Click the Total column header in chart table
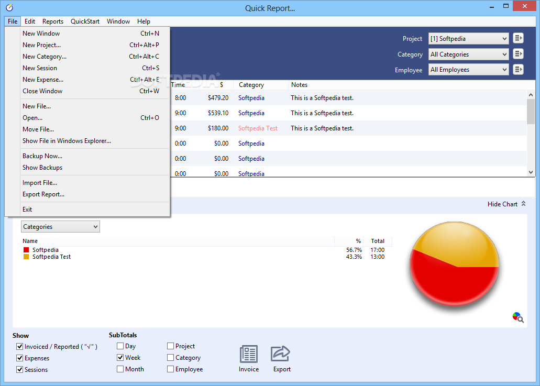The height and width of the screenshot is (386, 540). coord(378,241)
